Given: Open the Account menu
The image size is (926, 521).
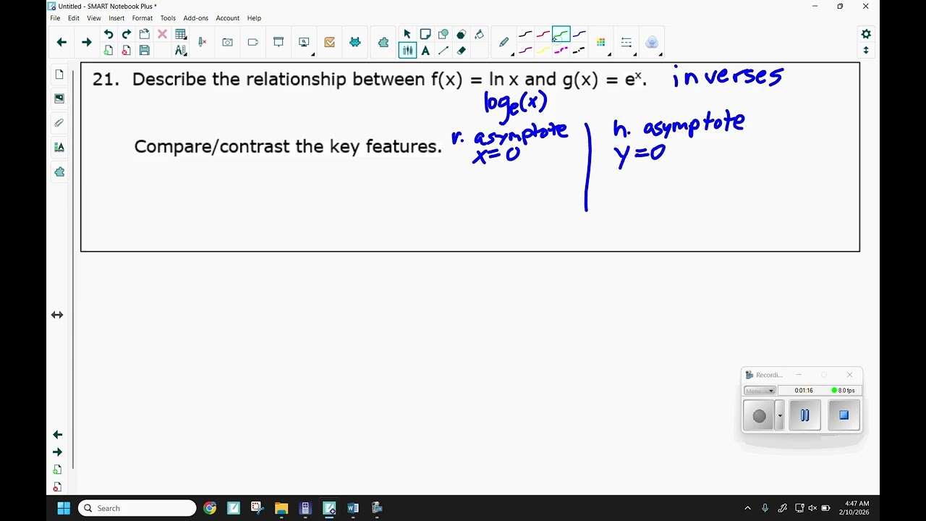Looking at the screenshot, I should (x=227, y=18).
